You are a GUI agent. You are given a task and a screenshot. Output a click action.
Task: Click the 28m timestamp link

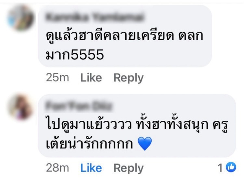pyautogui.click(x=57, y=168)
